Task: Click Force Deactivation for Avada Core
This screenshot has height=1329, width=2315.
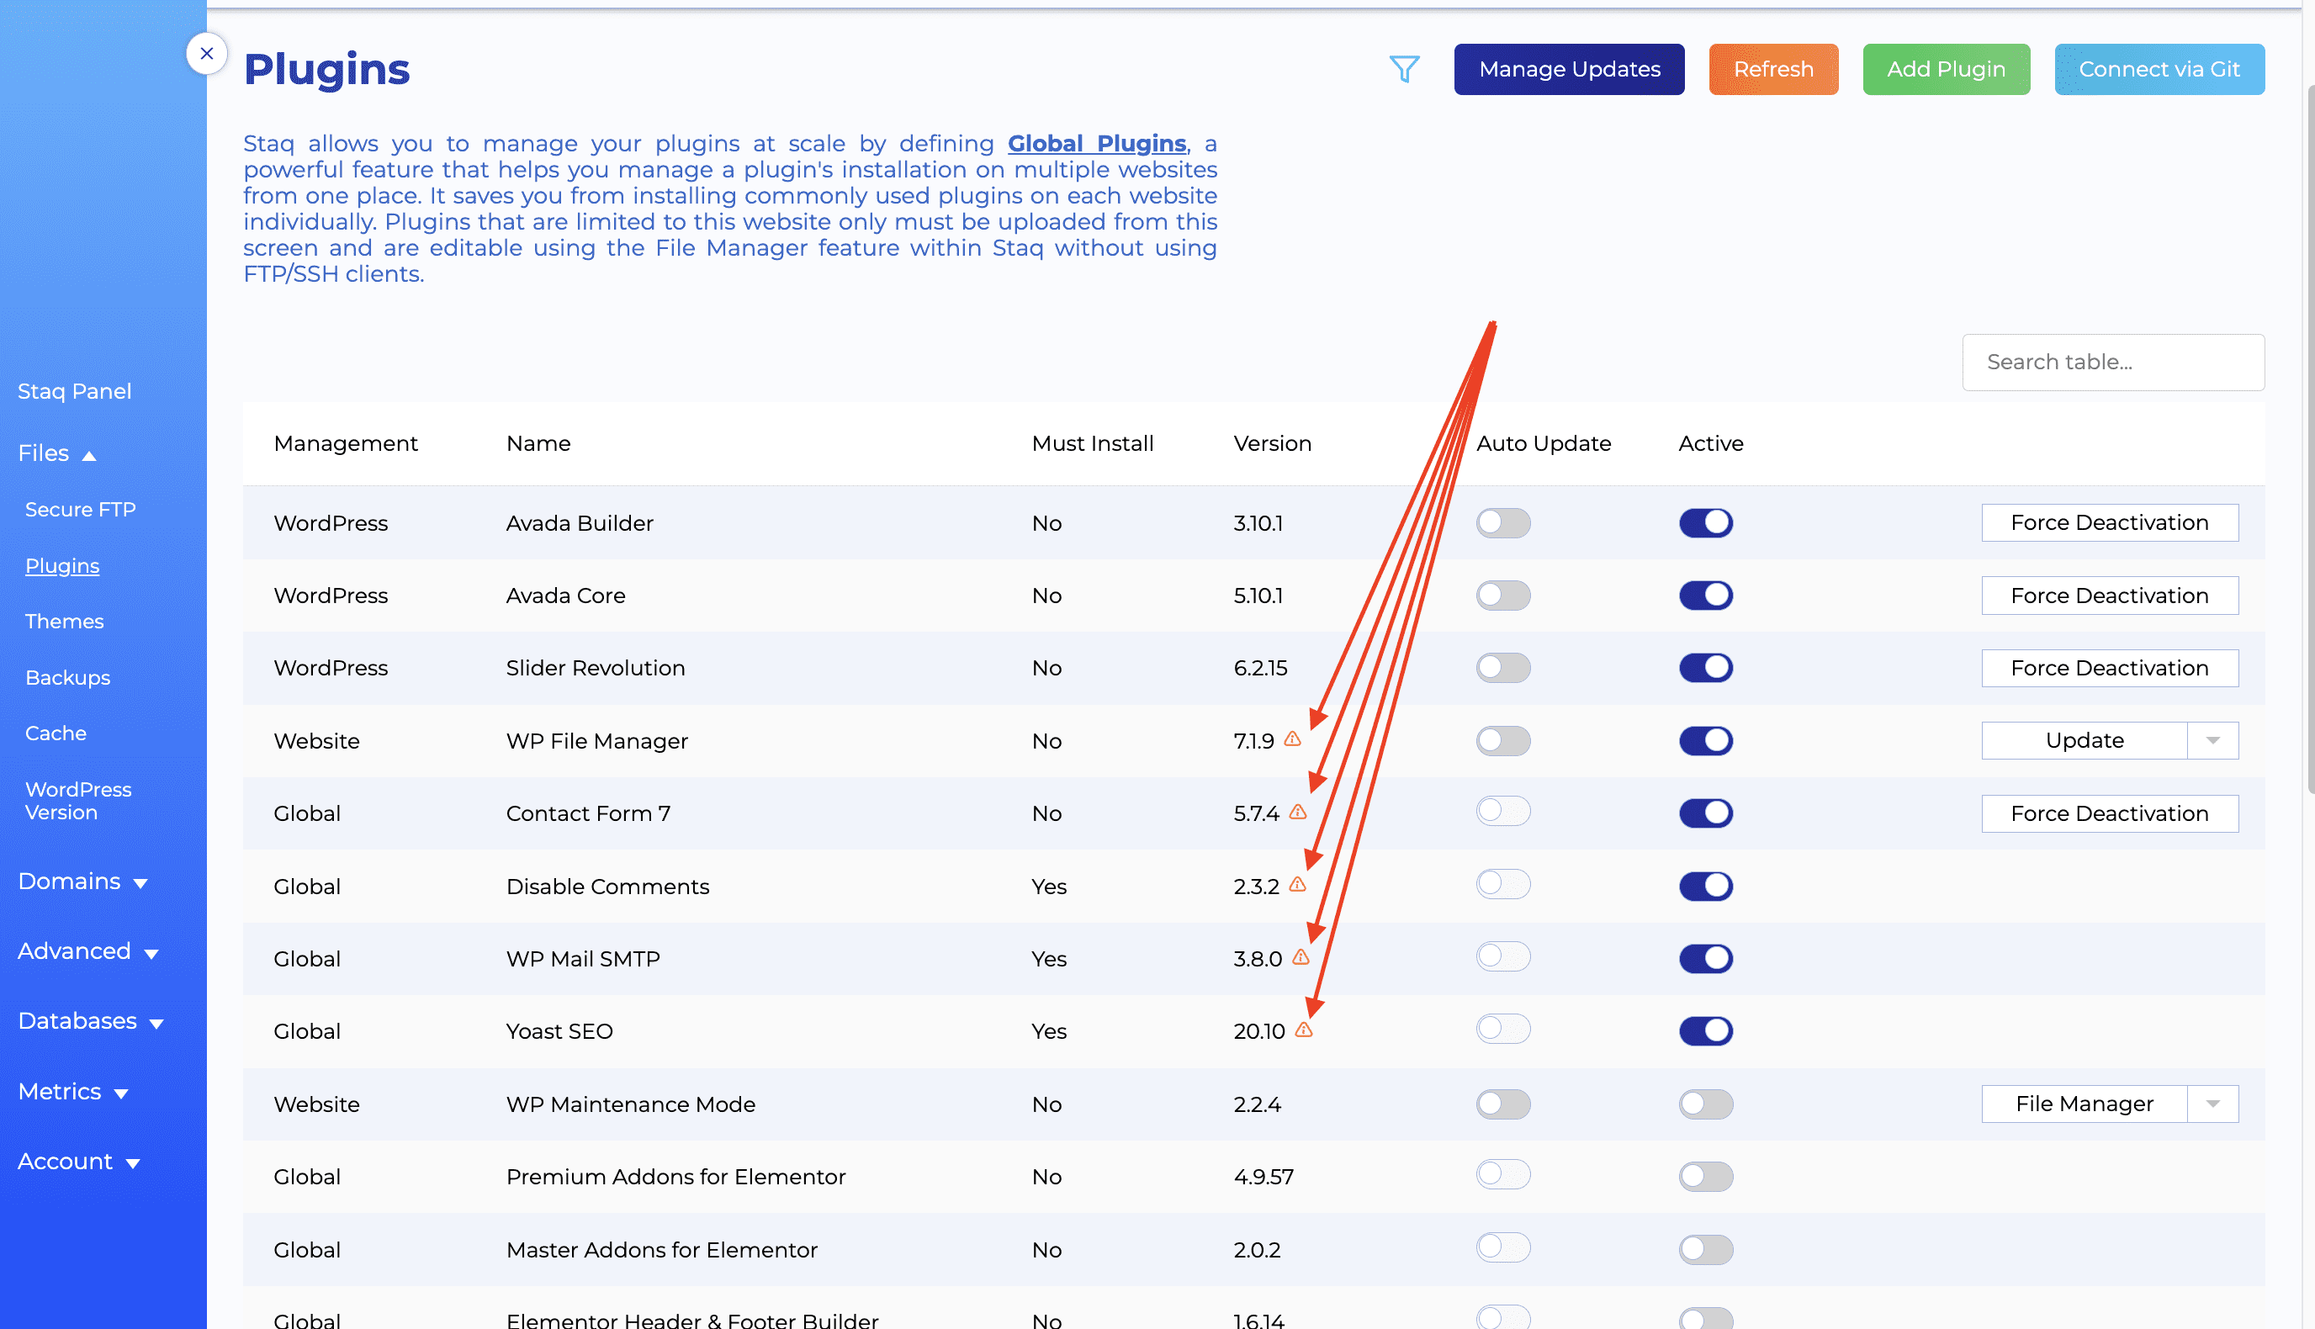Action: coord(2109,596)
